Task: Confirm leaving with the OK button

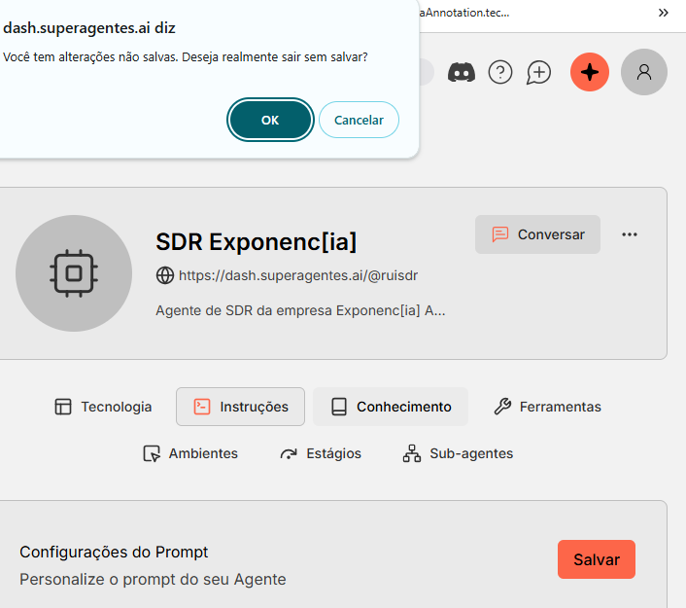Action: click(270, 120)
